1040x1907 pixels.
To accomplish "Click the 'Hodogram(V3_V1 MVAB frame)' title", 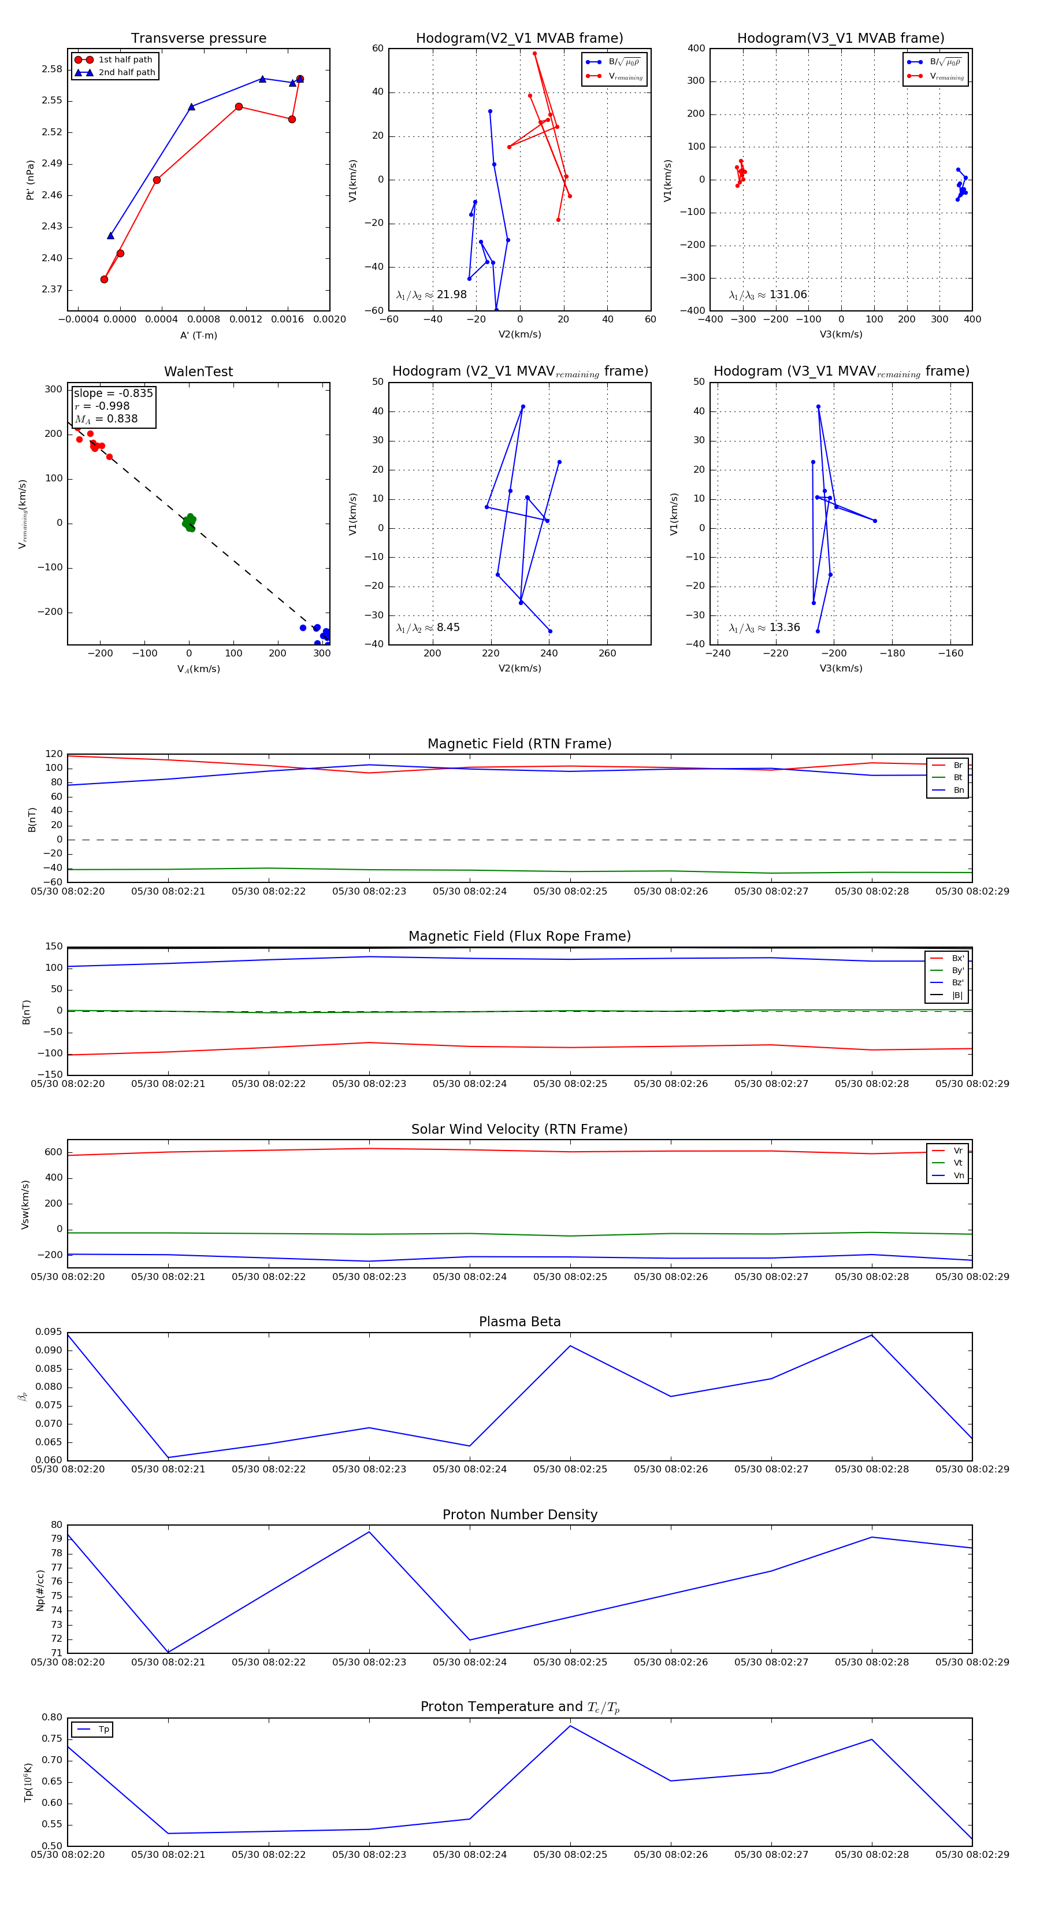I will [x=841, y=39].
